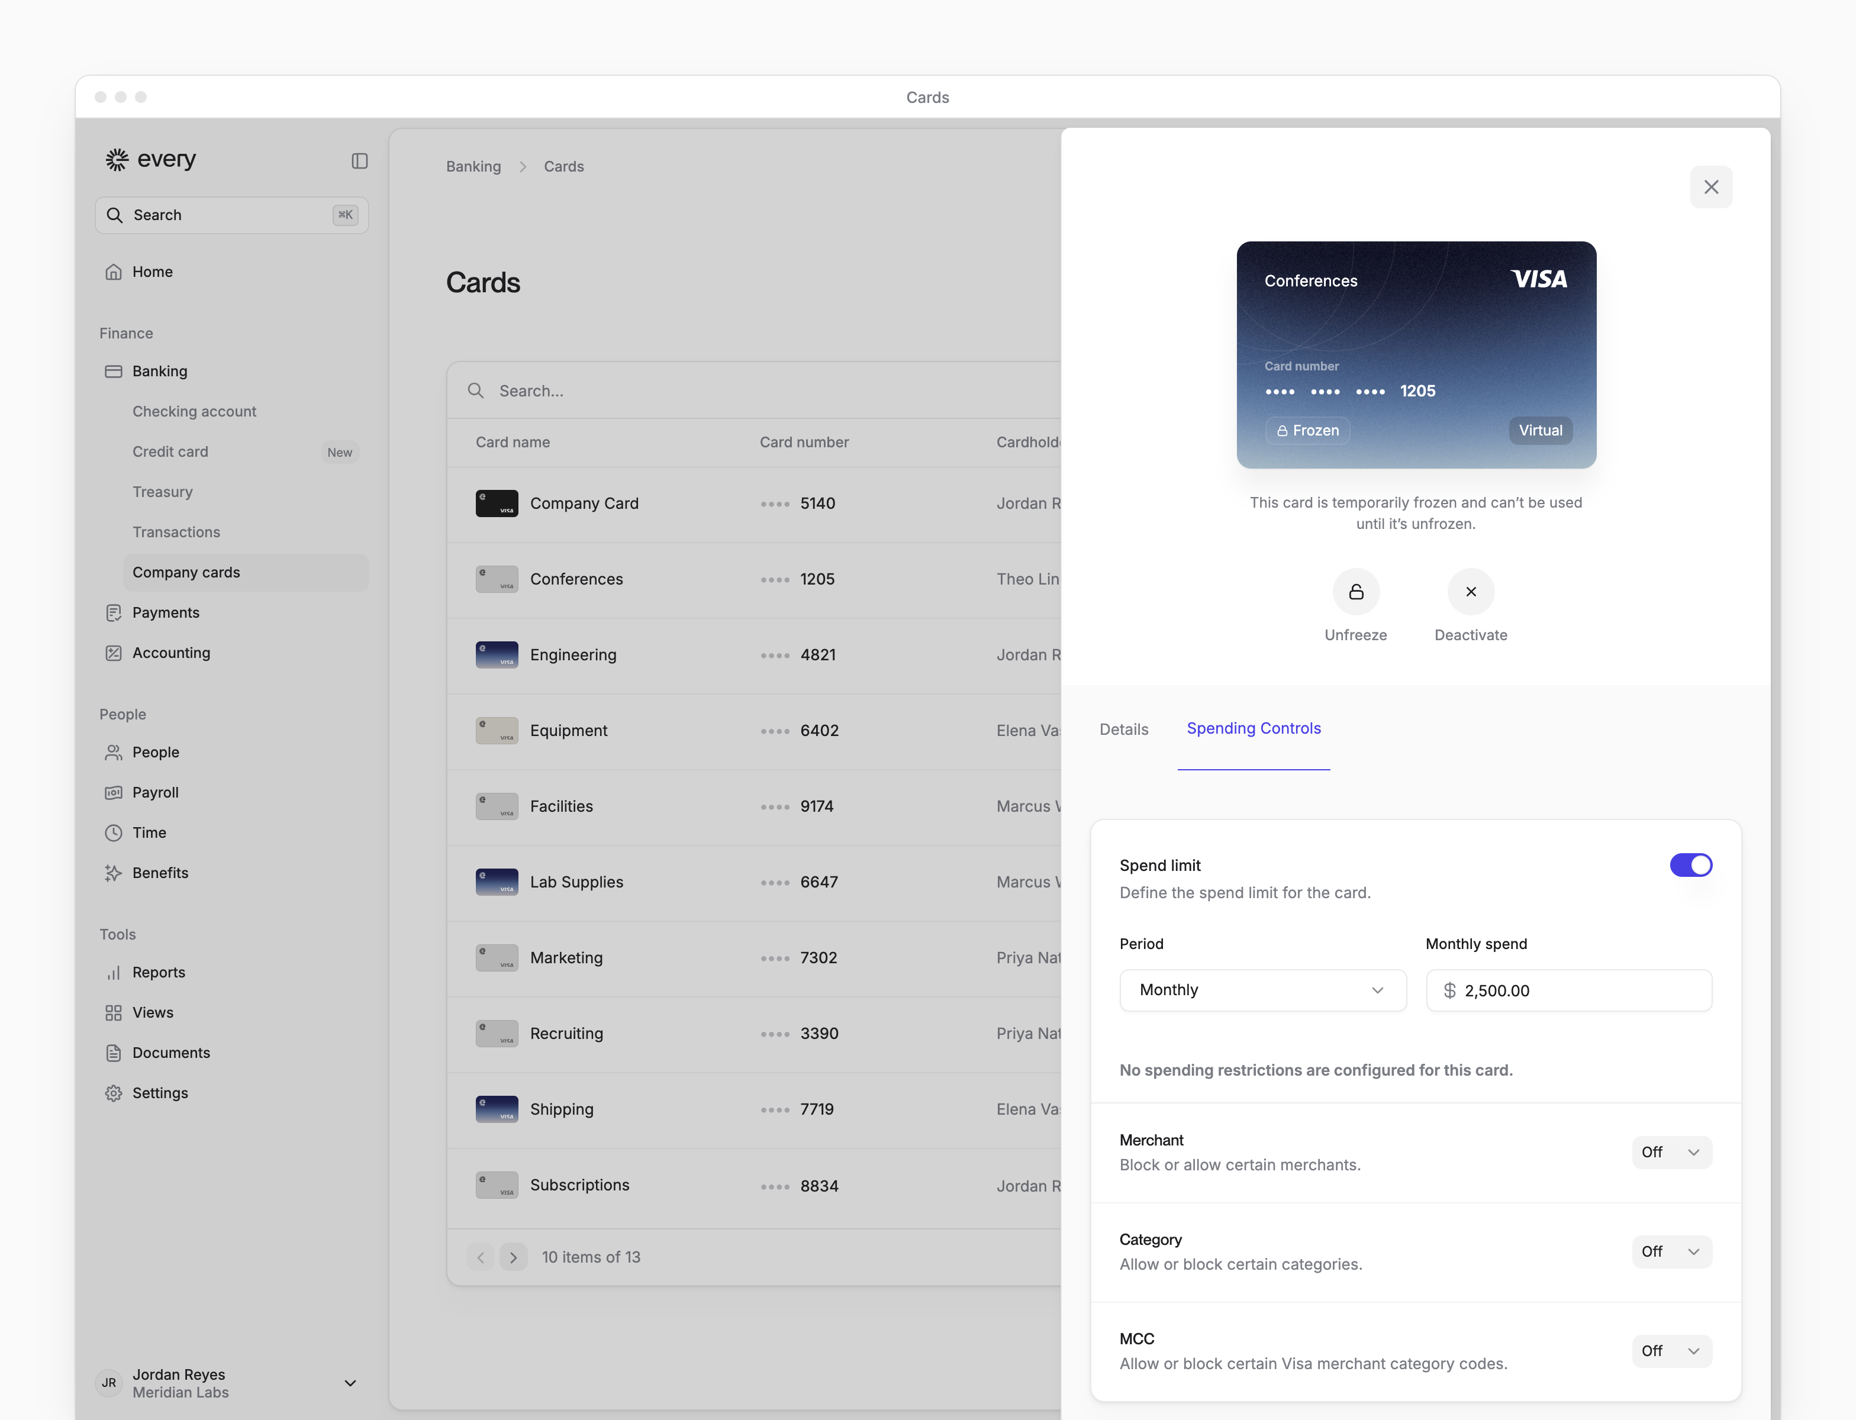Open Home from the sidebar
The image size is (1856, 1420).
(231, 272)
